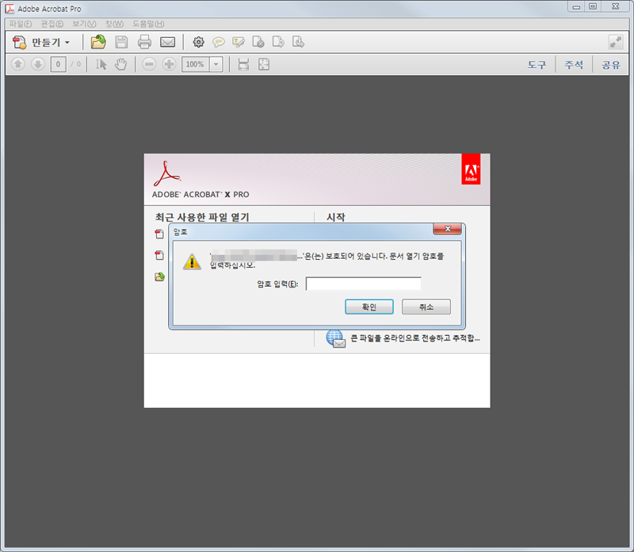
Task: Click the 취소 cancel button
Action: [x=426, y=306]
